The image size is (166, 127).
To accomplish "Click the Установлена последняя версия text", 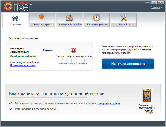I will pyautogui.click(x=36, y=109).
